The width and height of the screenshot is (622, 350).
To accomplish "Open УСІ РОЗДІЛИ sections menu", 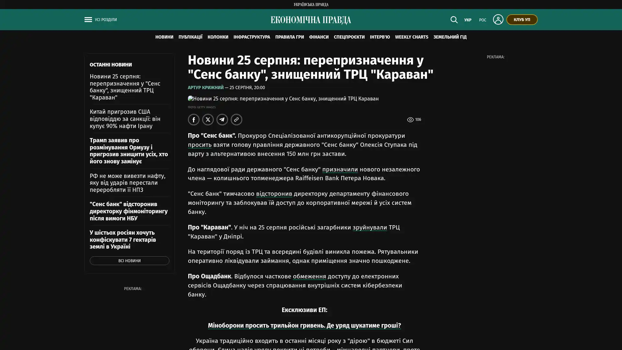I will [106, 20].
